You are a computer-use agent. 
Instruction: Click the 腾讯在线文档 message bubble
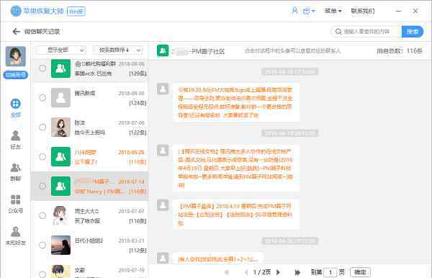[x=236, y=168]
